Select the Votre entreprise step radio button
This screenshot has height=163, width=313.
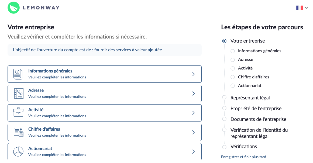pos(224,41)
